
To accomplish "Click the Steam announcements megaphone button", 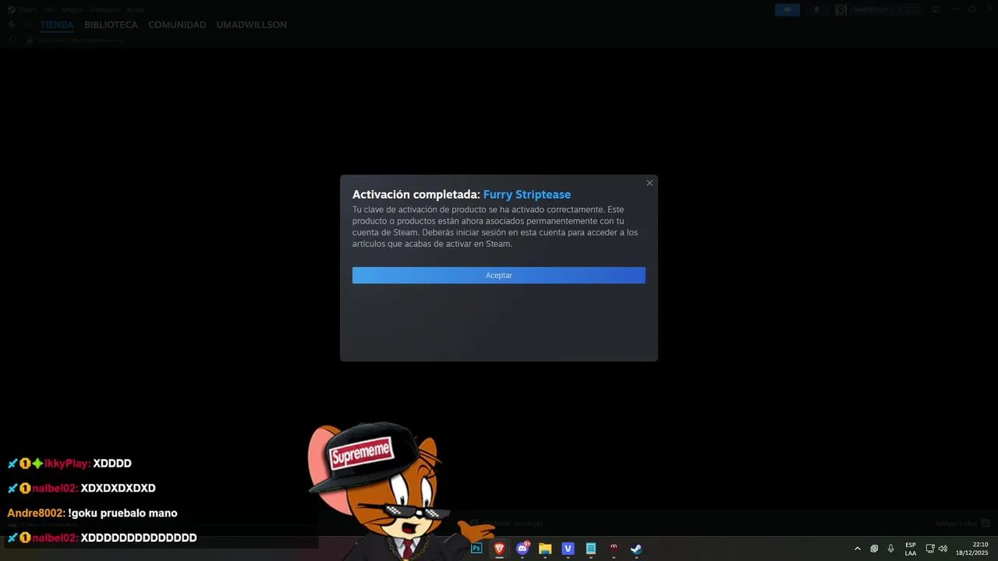I will 787,9.
